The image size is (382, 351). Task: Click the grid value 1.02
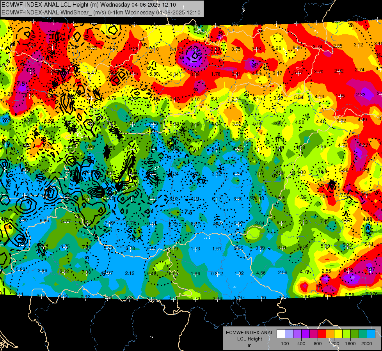[239, 273]
